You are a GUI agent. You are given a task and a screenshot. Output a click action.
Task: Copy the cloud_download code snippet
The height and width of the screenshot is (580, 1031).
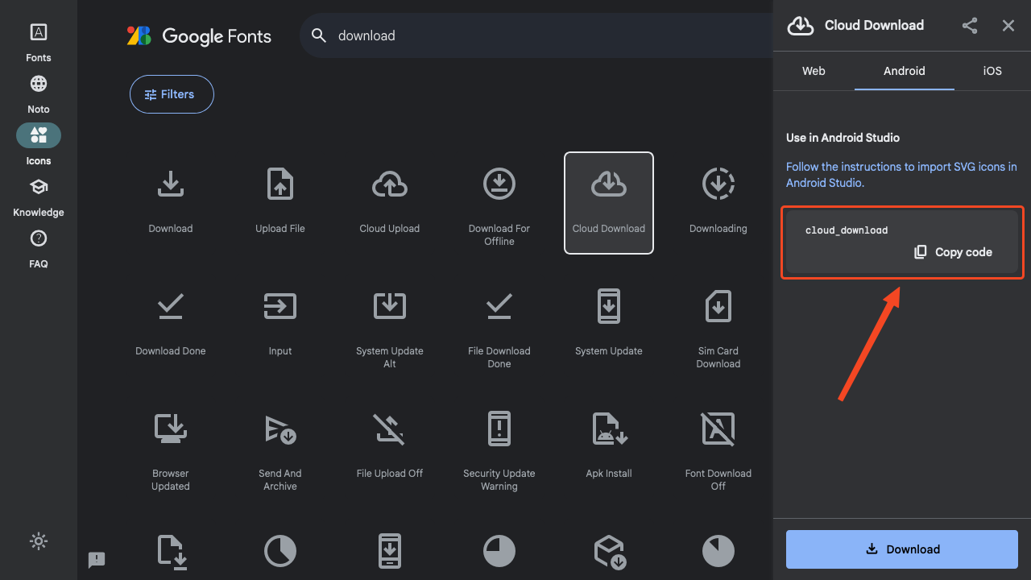953,252
